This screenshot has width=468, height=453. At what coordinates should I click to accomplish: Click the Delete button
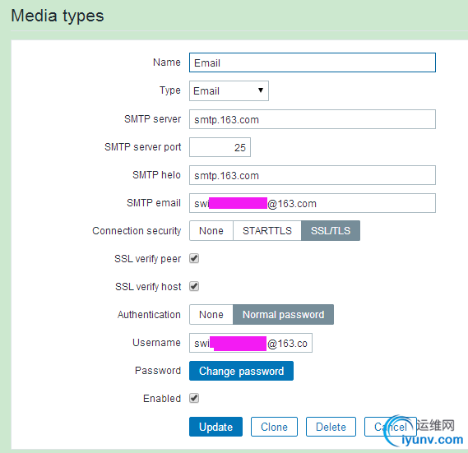pyautogui.click(x=331, y=427)
